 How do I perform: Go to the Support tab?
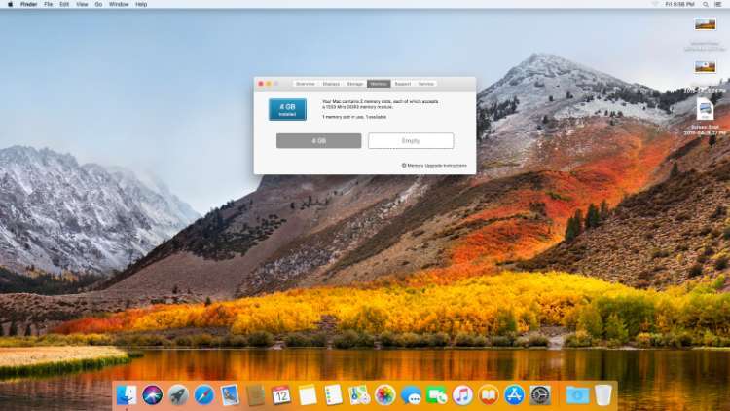click(x=402, y=84)
